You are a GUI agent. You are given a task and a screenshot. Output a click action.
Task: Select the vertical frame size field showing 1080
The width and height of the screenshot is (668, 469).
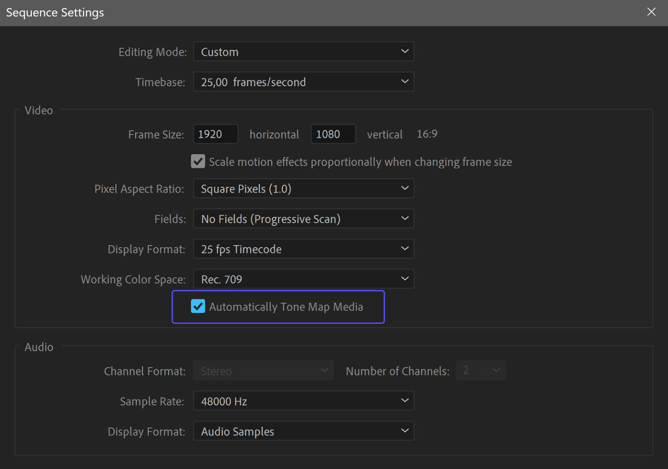(x=333, y=134)
